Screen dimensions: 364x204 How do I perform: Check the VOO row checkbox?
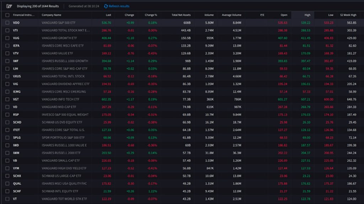click(7, 23)
